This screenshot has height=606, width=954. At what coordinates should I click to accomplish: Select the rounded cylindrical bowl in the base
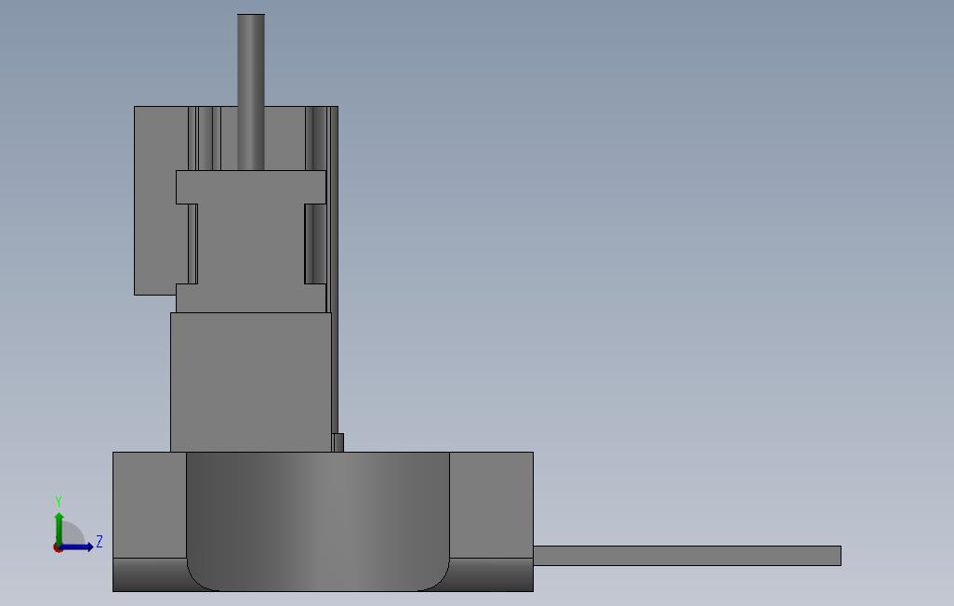318,520
